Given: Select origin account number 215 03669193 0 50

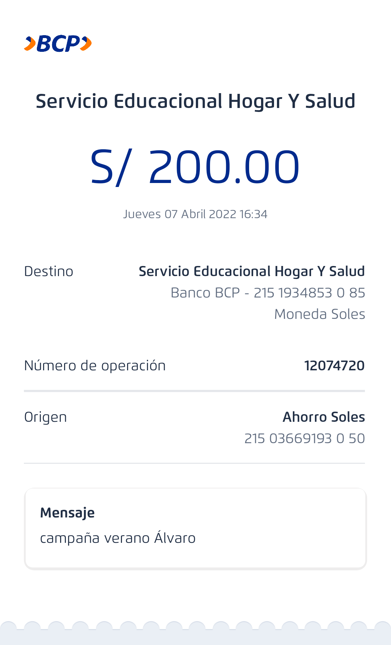Looking at the screenshot, I should [x=304, y=438].
